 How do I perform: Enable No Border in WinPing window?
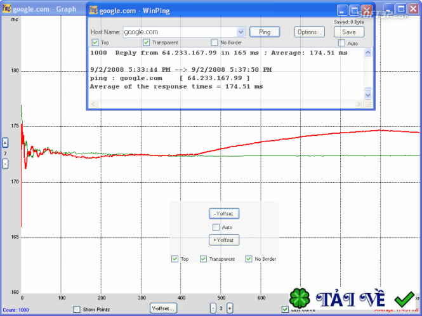[x=214, y=43]
